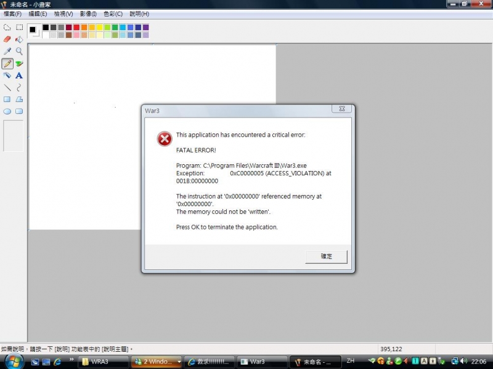
Task: Click the 確定 button in War3 dialog
Action: coord(327,256)
